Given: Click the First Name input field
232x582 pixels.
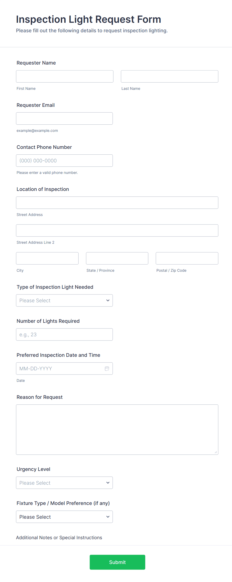Looking at the screenshot, I should click(x=65, y=76).
